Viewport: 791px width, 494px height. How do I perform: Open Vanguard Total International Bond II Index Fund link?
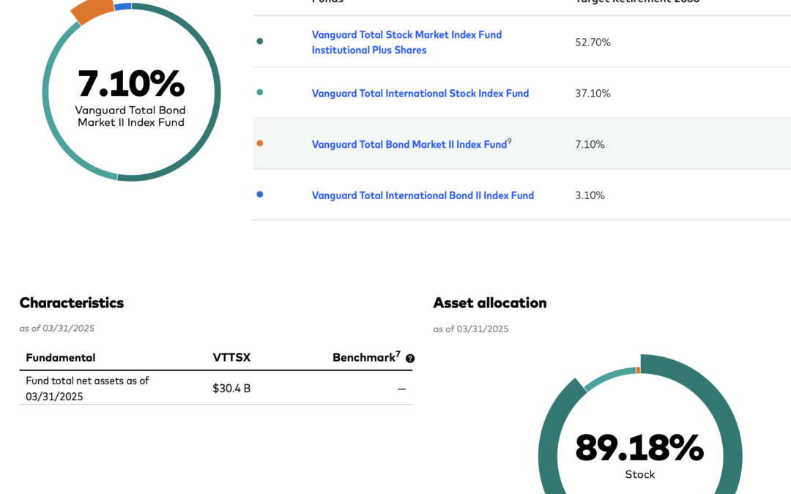423,195
